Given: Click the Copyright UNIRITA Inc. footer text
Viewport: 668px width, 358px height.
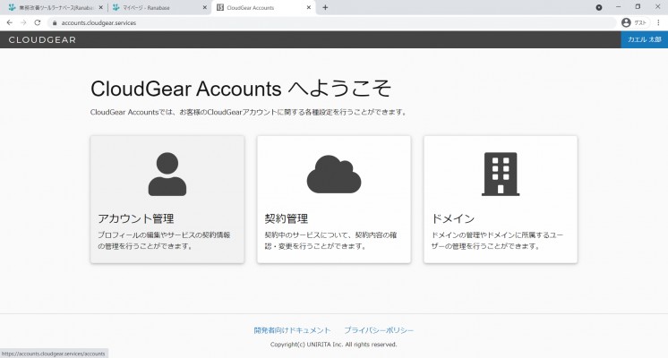Looking at the screenshot, I should (334, 345).
